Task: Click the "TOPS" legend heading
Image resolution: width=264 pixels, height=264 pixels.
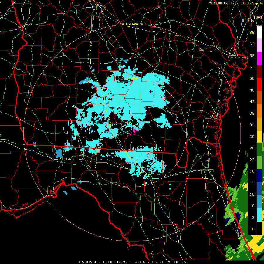Action: (x=258, y=17)
